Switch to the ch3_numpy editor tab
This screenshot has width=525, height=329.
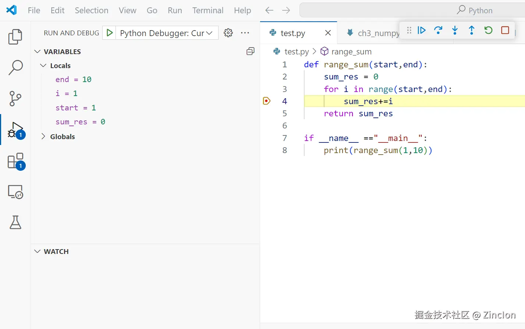point(373,33)
